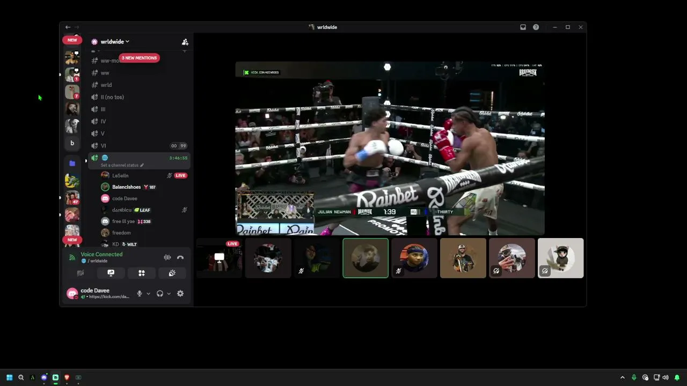The image size is (687, 386).
Task: Jump to the 3 New Mentions pill
Action: pyautogui.click(x=139, y=58)
